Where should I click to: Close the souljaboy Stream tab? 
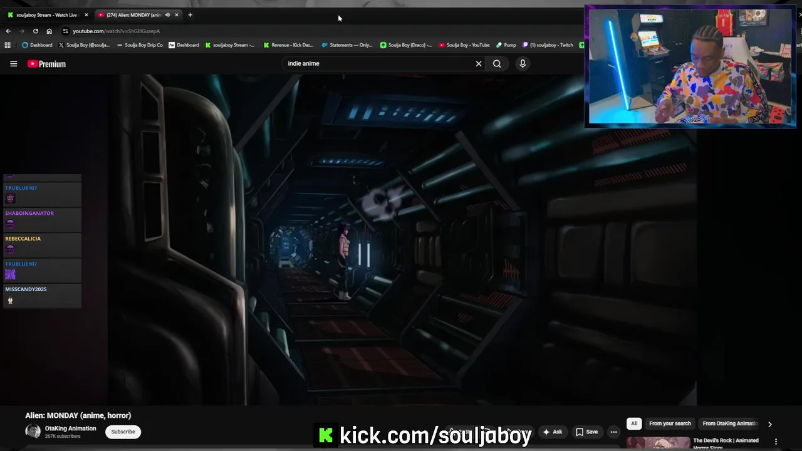[x=86, y=14]
